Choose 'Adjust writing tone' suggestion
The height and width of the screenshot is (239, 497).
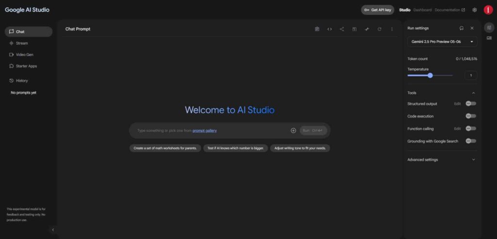[300, 148]
